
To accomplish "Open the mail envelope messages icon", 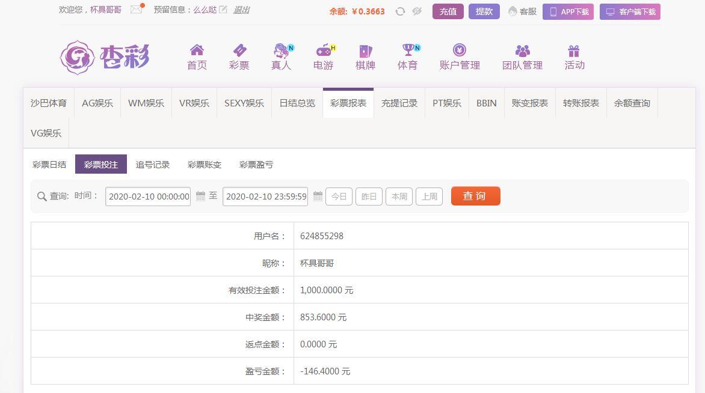I will [137, 10].
